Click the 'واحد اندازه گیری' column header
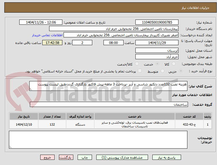217x165 pixels. click(80, 116)
